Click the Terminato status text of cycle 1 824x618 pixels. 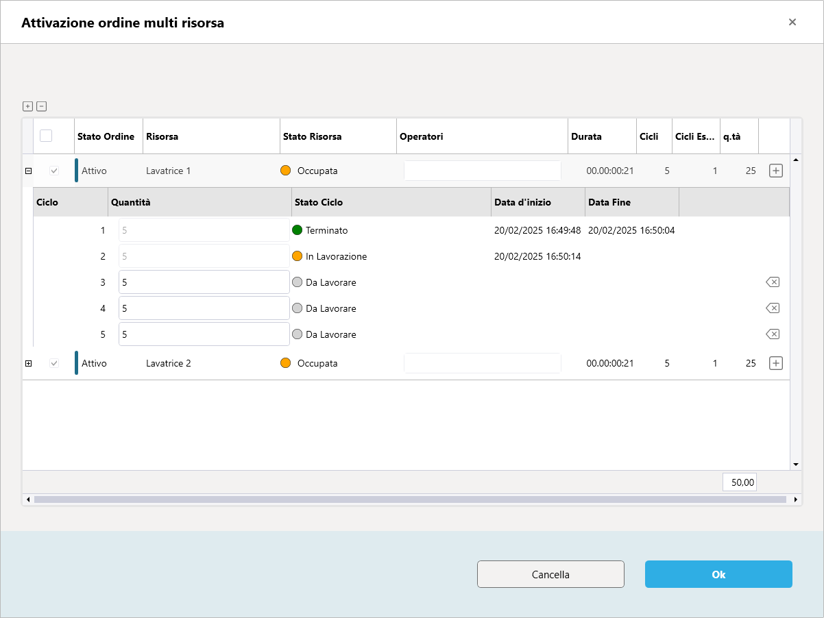click(327, 230)
